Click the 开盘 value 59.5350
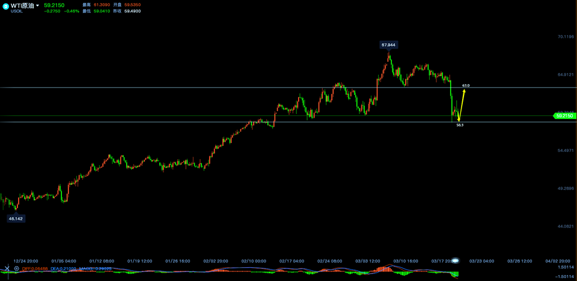The width and height of the screenshot is (577, 281). tap(133, 5)
